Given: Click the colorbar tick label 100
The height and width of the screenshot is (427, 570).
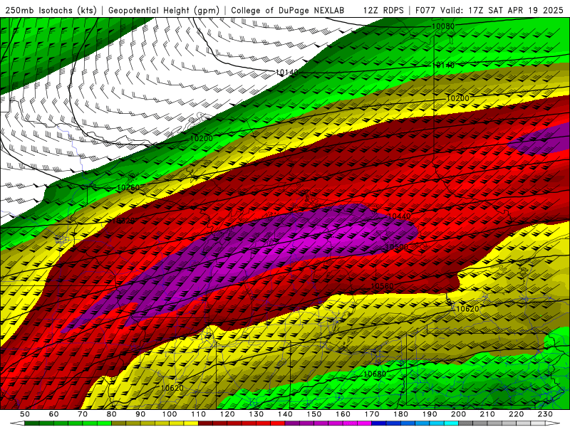Looking at the screenshot, I should [170, 414].
